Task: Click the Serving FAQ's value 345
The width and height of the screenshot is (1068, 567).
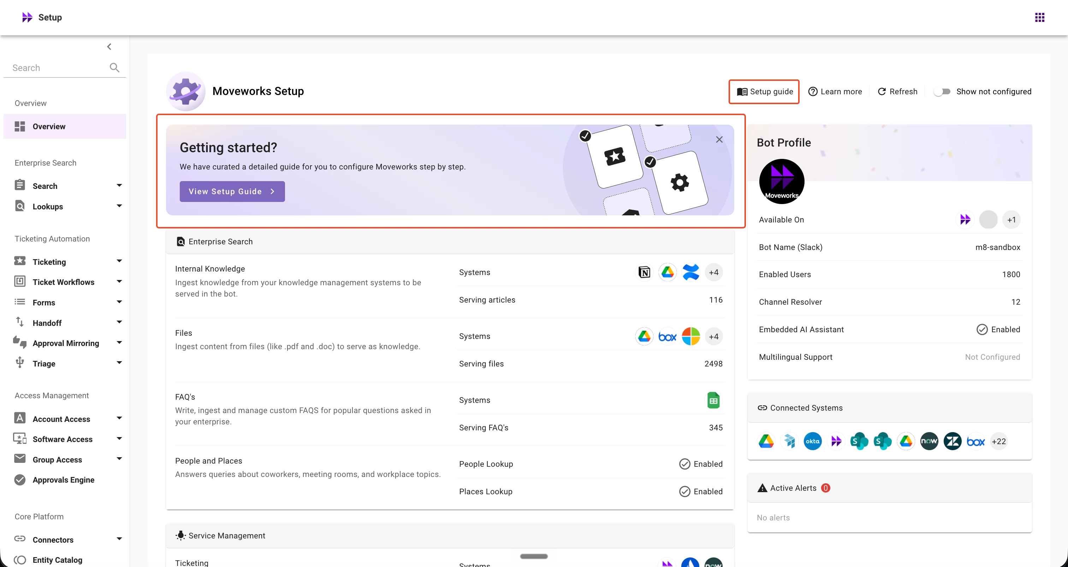Action: (x=716, y=427)
